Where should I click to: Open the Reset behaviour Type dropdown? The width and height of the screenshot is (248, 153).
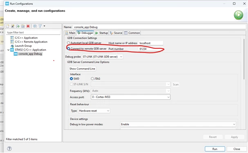(94, 111)
